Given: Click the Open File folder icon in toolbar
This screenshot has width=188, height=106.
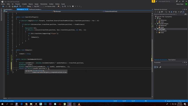Looking at the screenshot, I should pos(13,6).
